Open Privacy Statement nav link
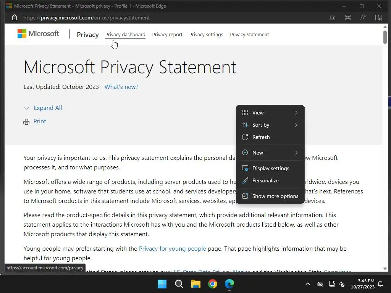The width and height of the screenshot is (391, 293). (x=249, y=35)
